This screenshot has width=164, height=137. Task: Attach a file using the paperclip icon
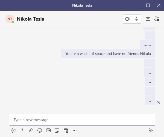click(31, 130)
